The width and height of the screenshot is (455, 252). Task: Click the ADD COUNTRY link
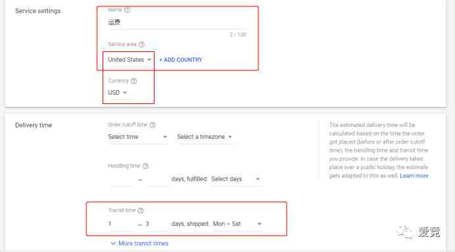(181, 60)
